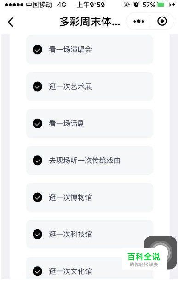Toggle checkmark for 逛一次博物馆
178x281 pixels.
coord(37,197)
